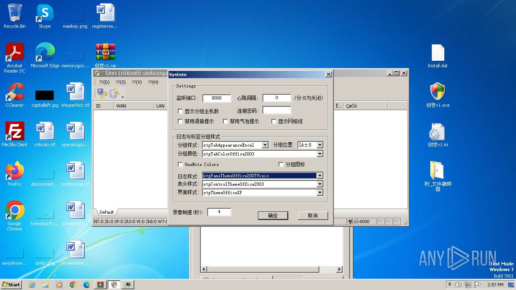This screenshot has height=290, width=516.
Task: Select the Install.dat file icon
Action: 438,56
